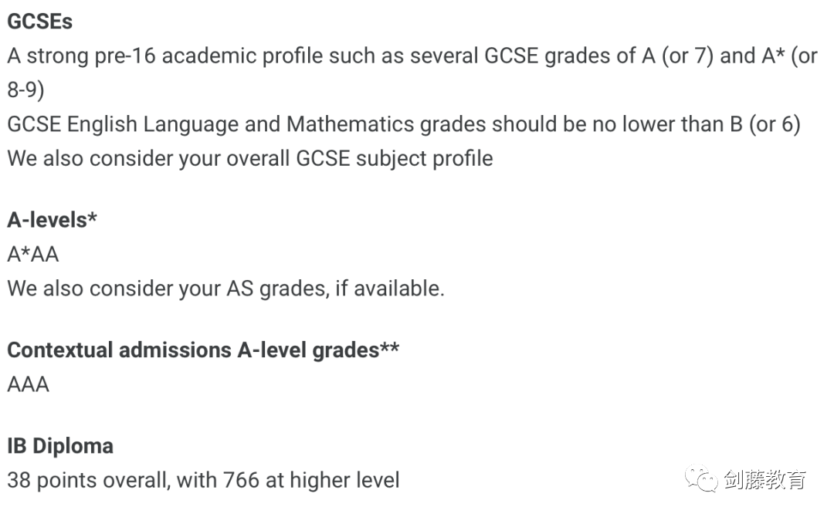Click the '38 points overall' text
Image resolution: width=834 pixels, height=517 pixels.
coord(87,480)
